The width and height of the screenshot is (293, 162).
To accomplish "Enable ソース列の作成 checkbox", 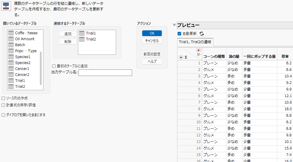I will 3,98.
